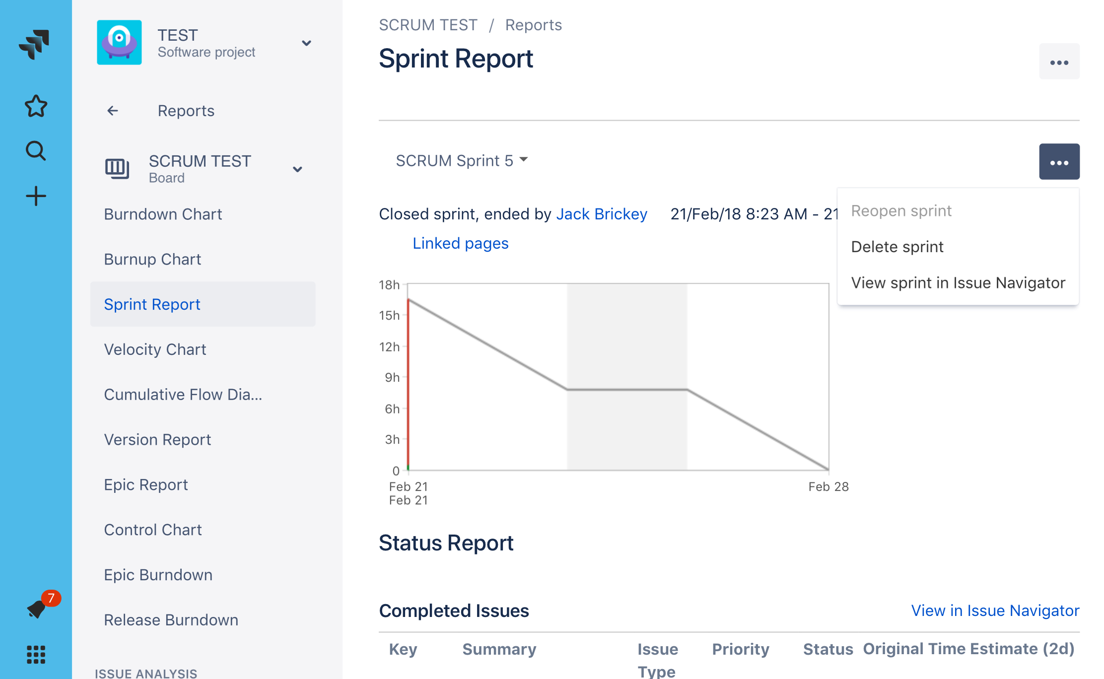The width and height of the screenshot is (1104, 679).
Task: Open search using the magnifier icon
Action: pos(35,150)
